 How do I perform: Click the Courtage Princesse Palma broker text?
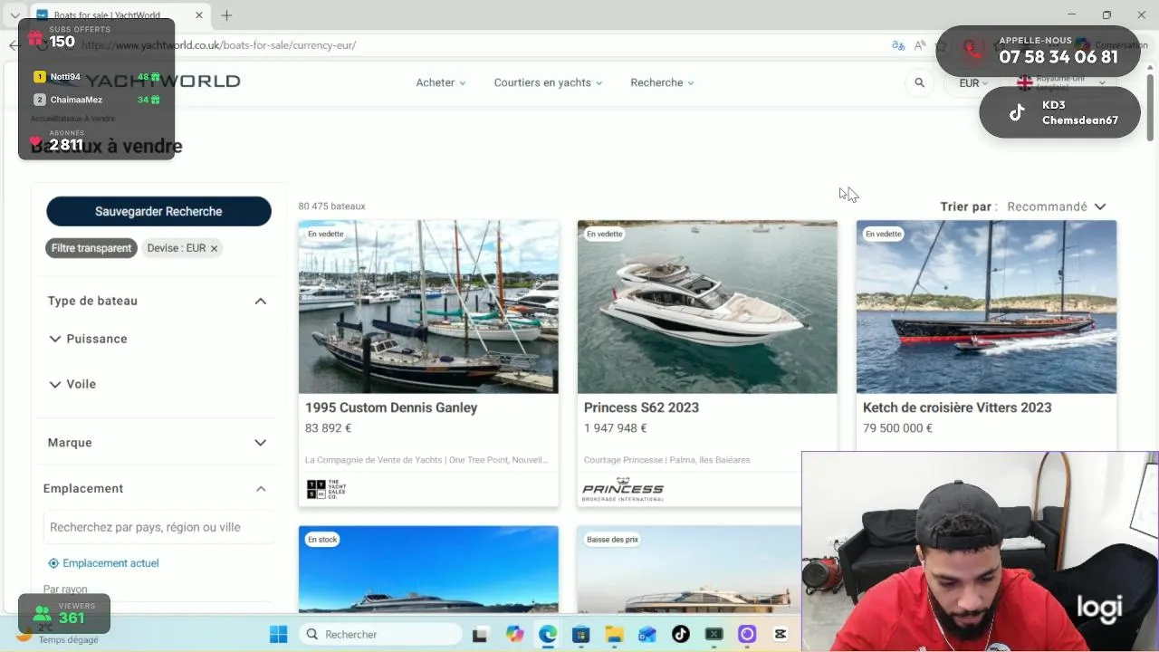(x=666, y=460)
